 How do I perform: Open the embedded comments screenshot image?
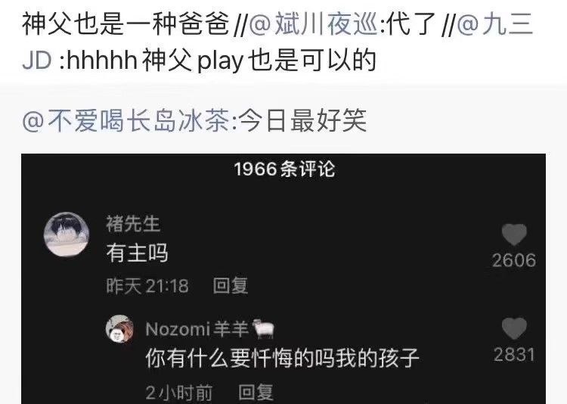tap(283, 278)
